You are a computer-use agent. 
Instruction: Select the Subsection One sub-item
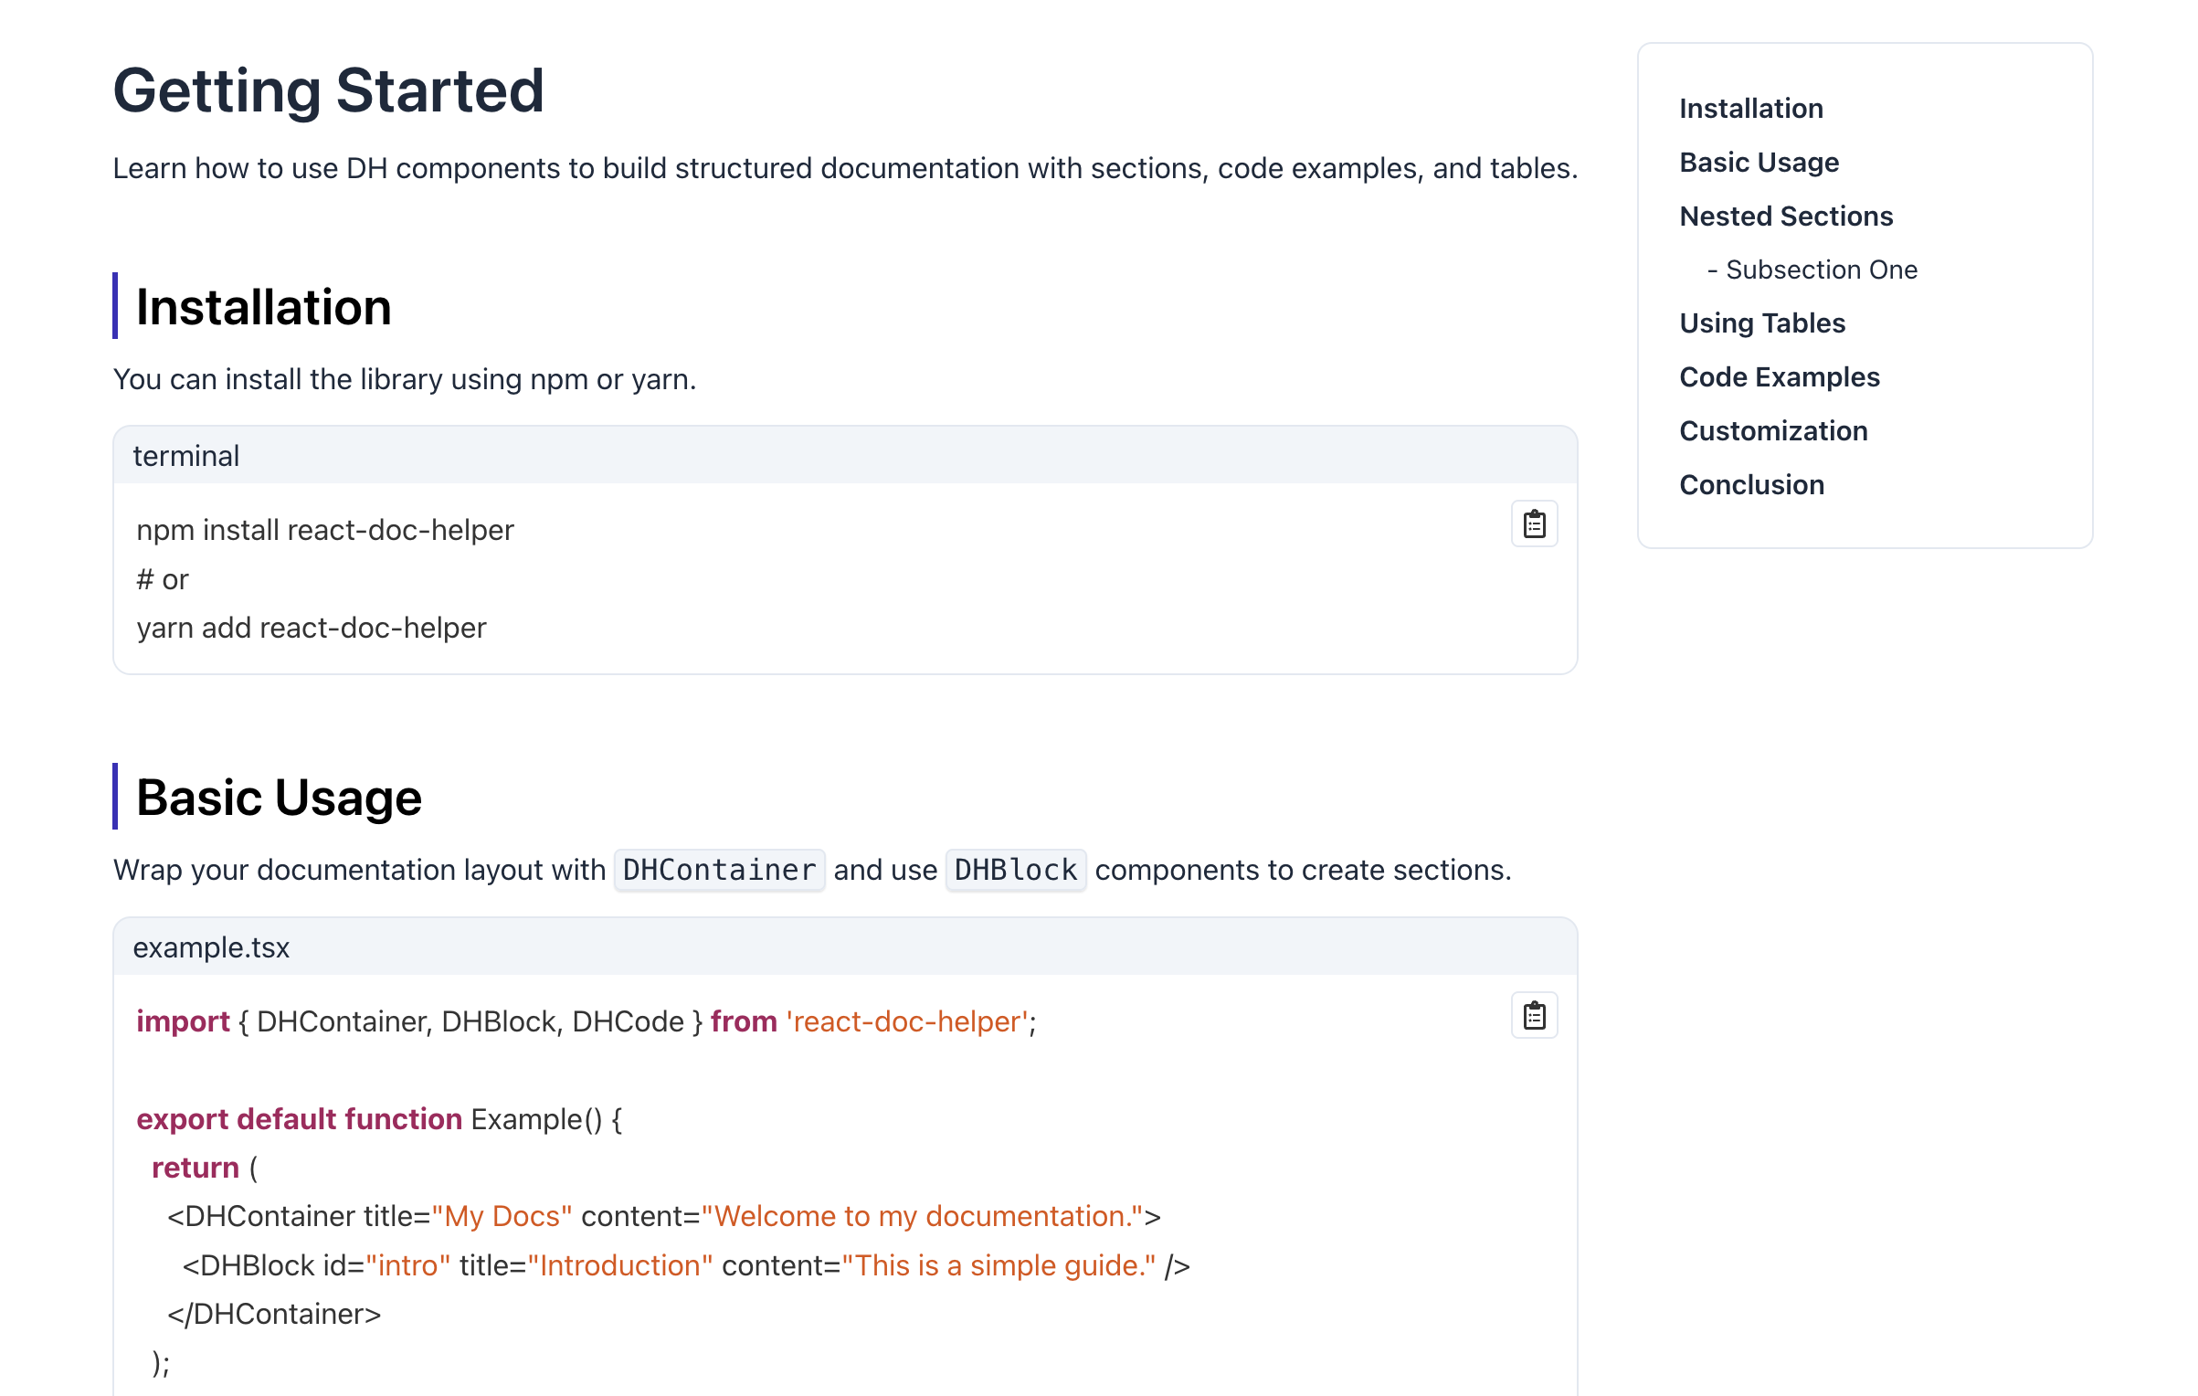click(1820, 270)
